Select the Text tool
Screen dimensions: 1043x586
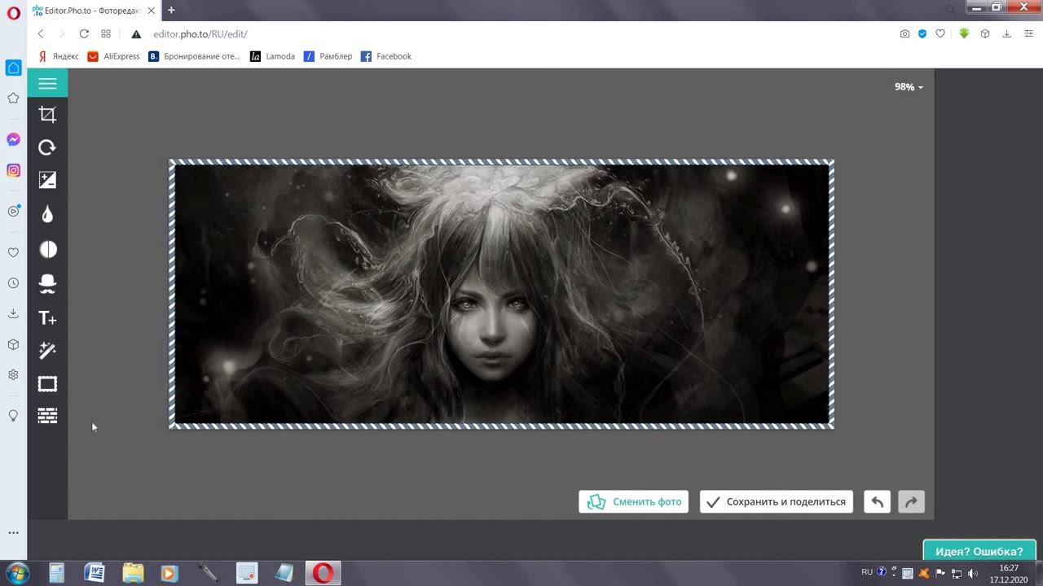click(47, 318)
